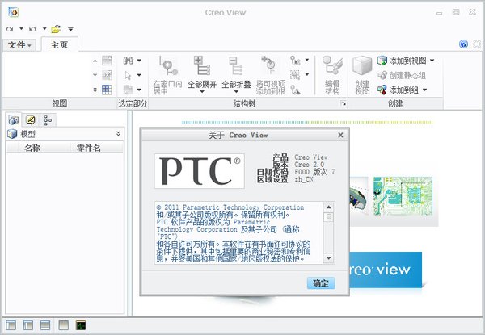Image resolution: width=485 pixels, height=335 pixels.
Task: Open the 添加到组 dropdown arrow
Action: pyautogui.click(x=424, y=90)
